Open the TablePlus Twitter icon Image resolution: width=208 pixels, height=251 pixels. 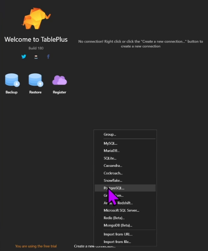(23, 57)
